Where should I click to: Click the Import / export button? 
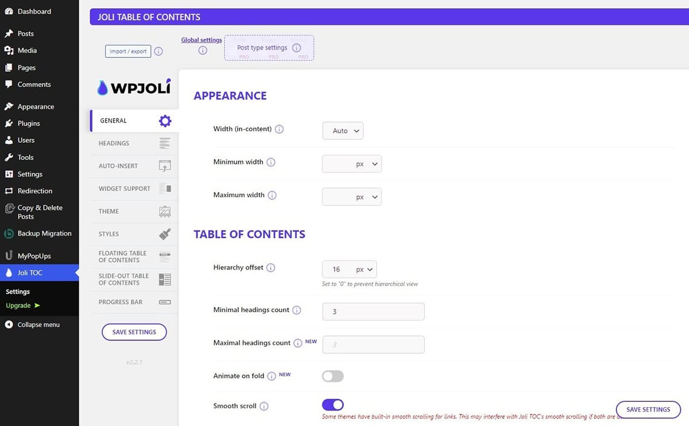point(127,52)
